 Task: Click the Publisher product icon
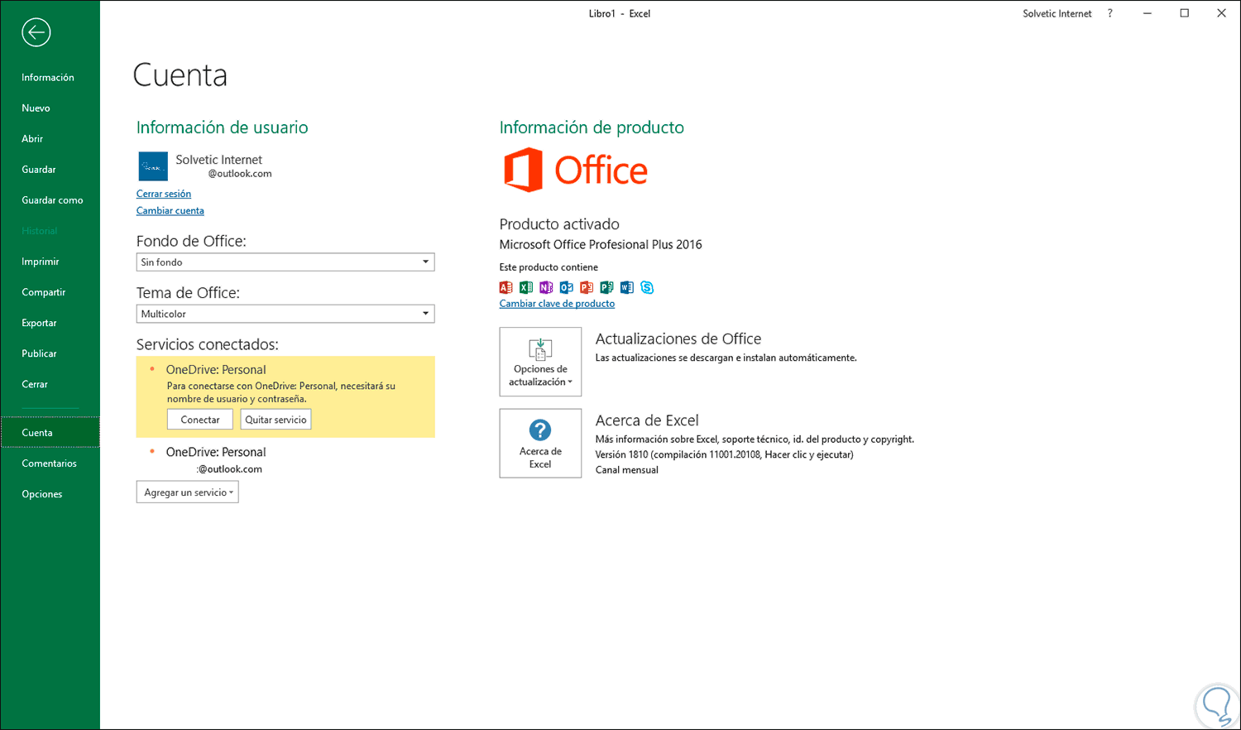pyautogui.click(x=606, y=287)
